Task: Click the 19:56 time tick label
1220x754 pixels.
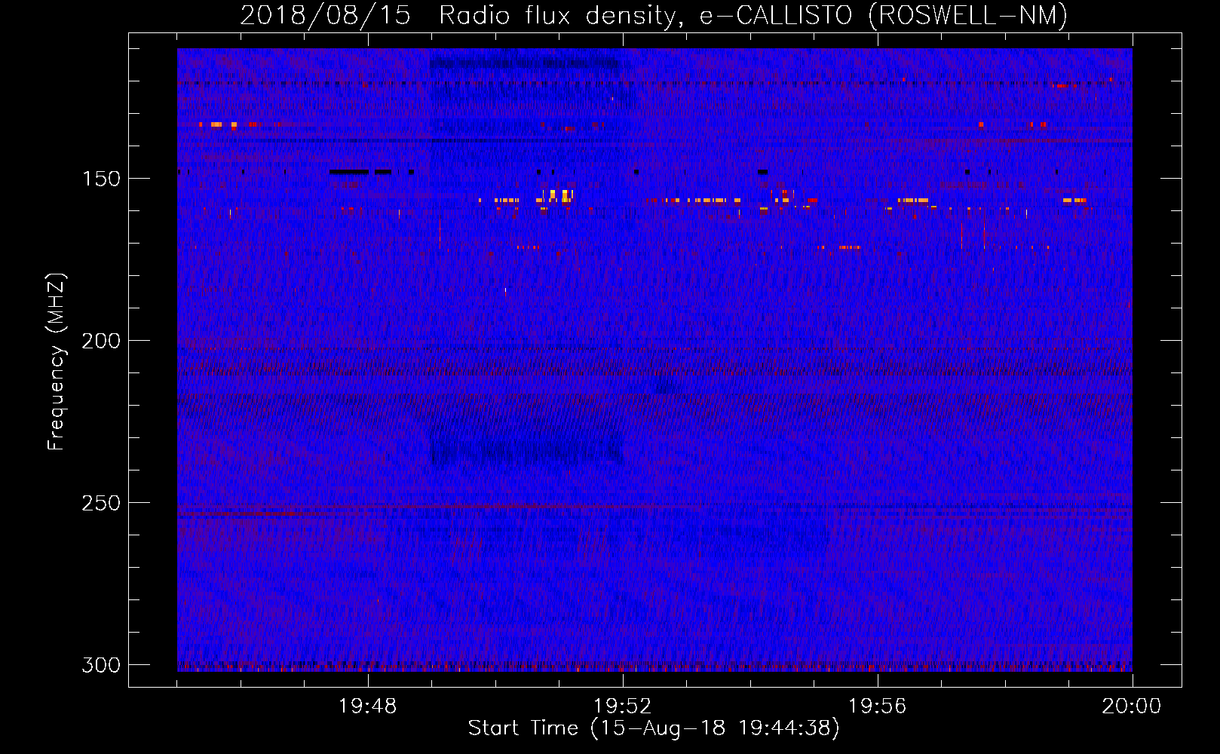Action: point(878,706)
